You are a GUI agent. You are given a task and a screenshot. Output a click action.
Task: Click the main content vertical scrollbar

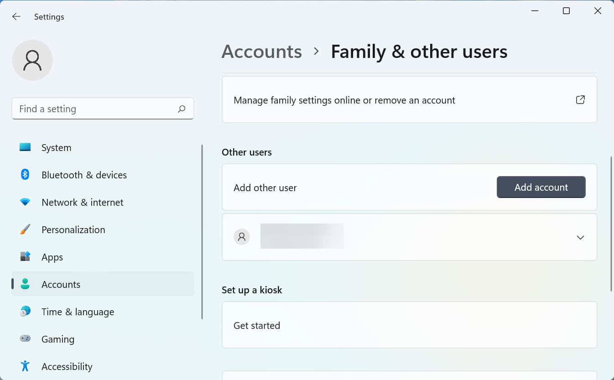(x=611, y=224)
